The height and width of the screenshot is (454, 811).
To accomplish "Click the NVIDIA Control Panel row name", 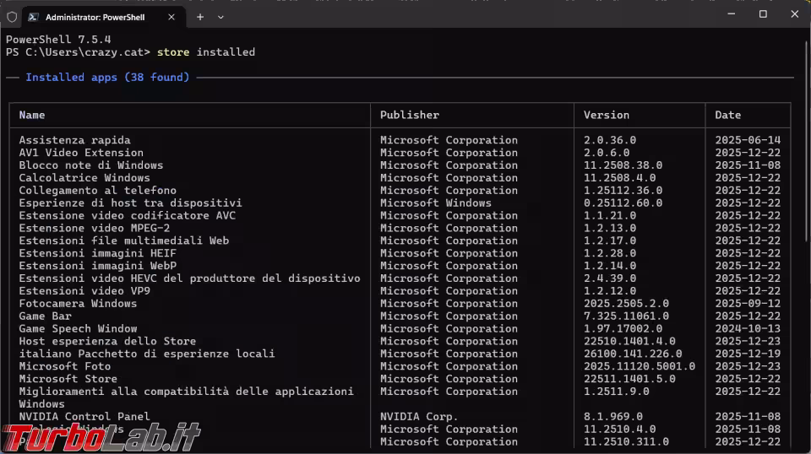I will pos(84,417).
